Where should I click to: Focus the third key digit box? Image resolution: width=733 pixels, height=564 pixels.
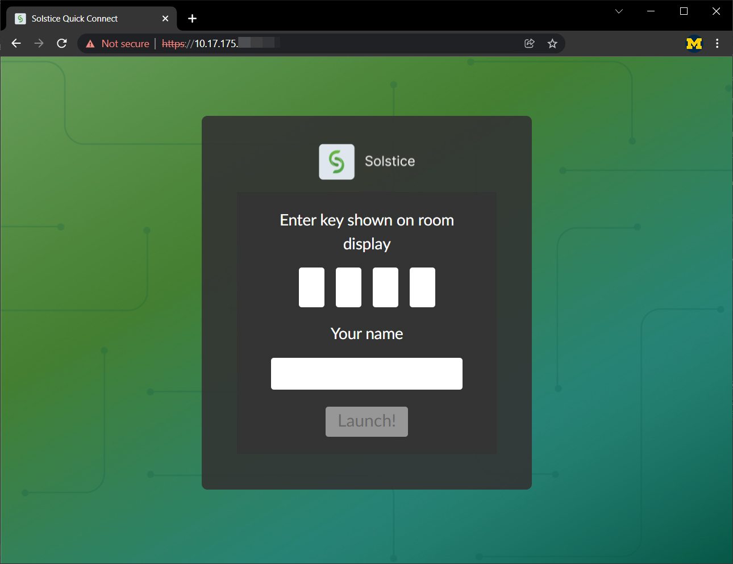[x=385, y=287]
